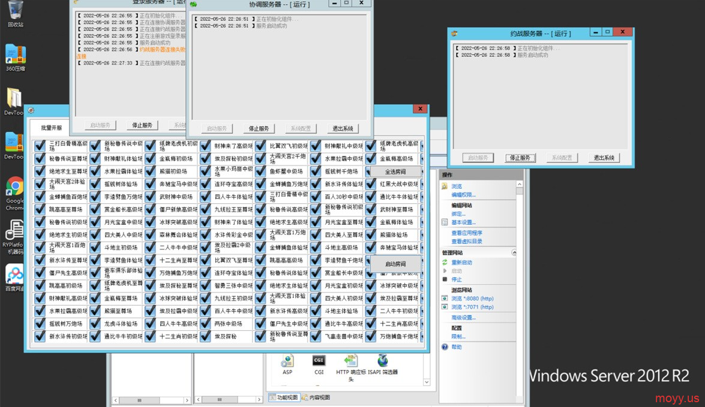Click 停止服务 in 协调服务器 window
Image resolution: width=705 pixels, height=407 pixels.
(x=259, y=128)
